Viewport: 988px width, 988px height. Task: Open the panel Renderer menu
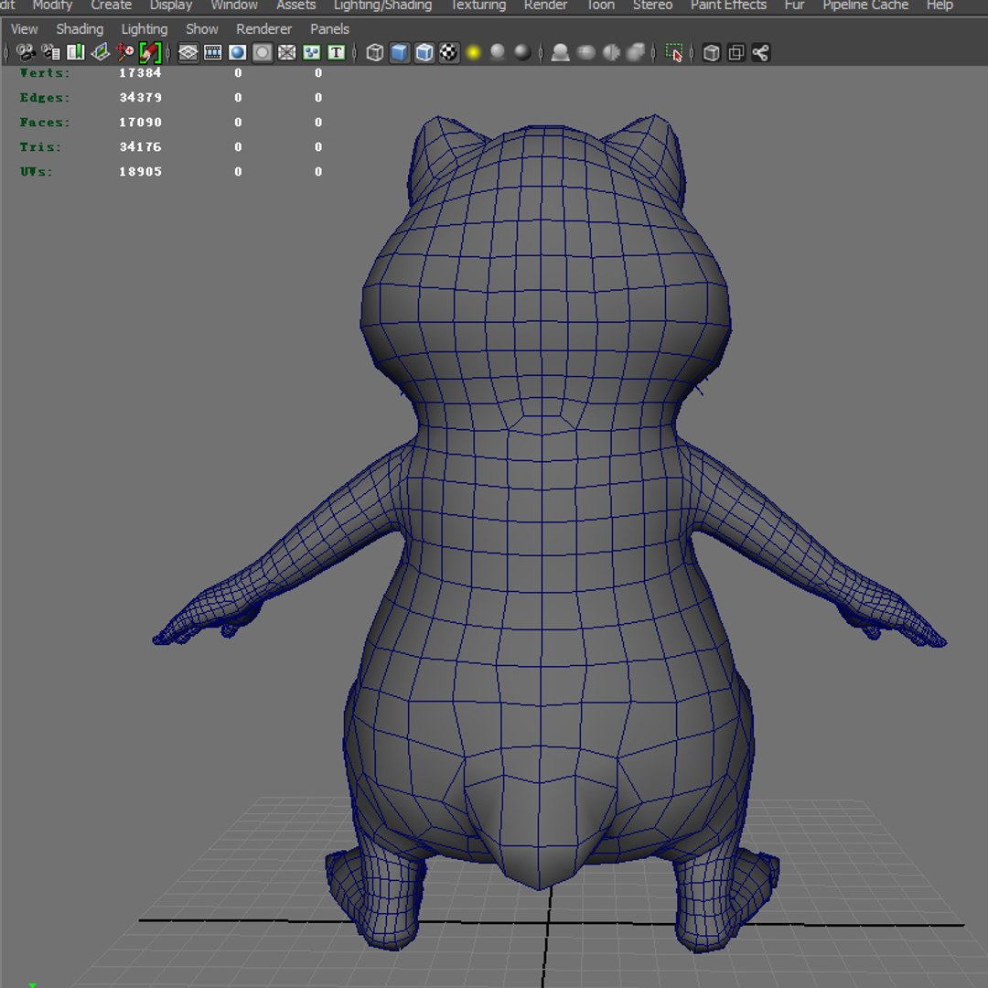click(x=263, y=29)
